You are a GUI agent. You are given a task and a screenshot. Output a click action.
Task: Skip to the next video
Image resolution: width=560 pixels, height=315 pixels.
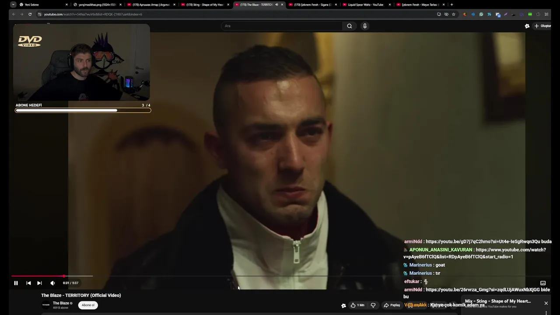click(39, 283)
